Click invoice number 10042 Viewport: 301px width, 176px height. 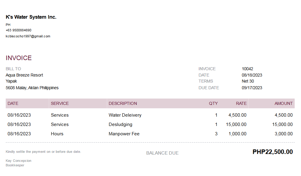247,69
